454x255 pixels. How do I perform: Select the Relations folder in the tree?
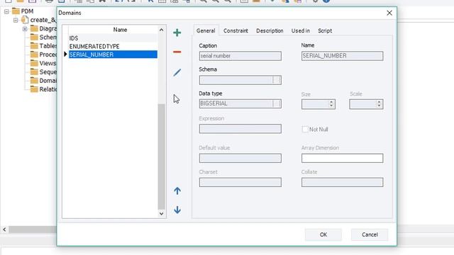(43, 89)
